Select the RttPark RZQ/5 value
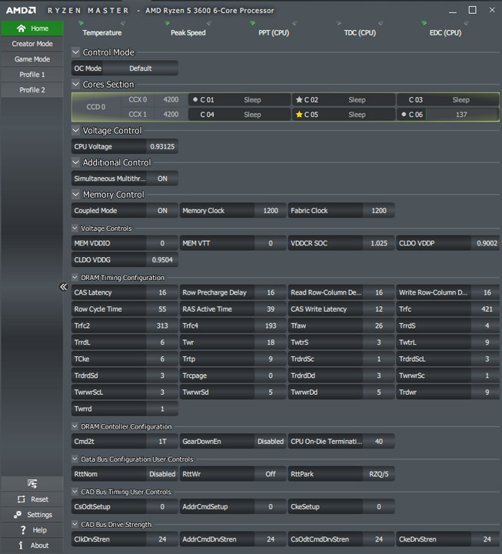The width and height of the screenshot is (502, 554). [x=379, y=474]
